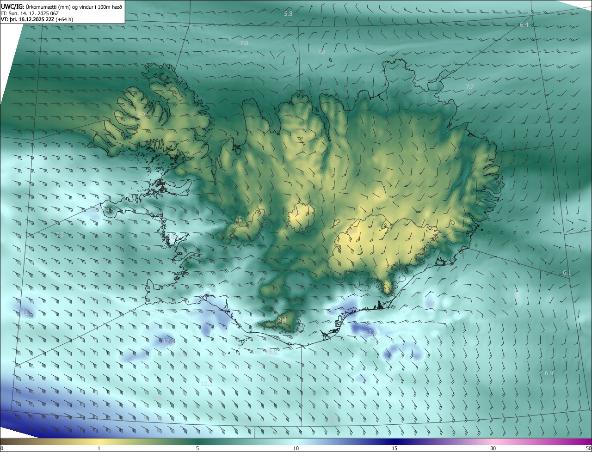Click the 7.5 value label

pyautogui.click(x=59, y=235)
